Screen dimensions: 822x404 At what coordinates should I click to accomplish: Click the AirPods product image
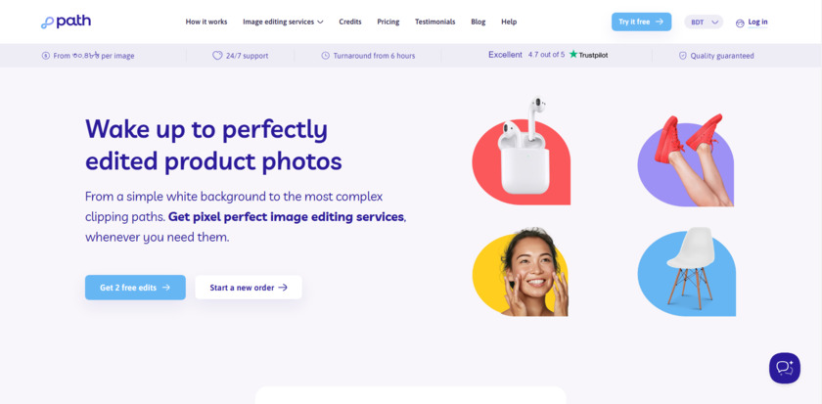pyautogui.click(x=523, y=151)
